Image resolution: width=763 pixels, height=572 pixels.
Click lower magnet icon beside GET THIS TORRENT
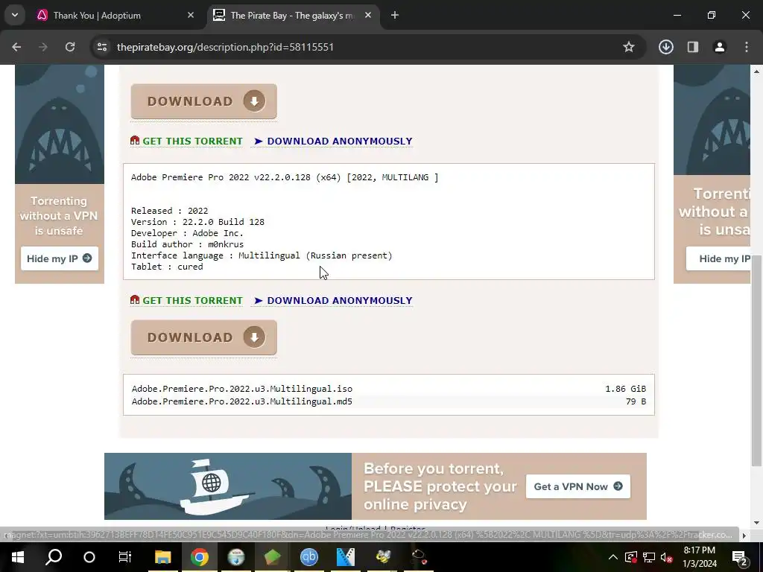click(x=135, y=299)
